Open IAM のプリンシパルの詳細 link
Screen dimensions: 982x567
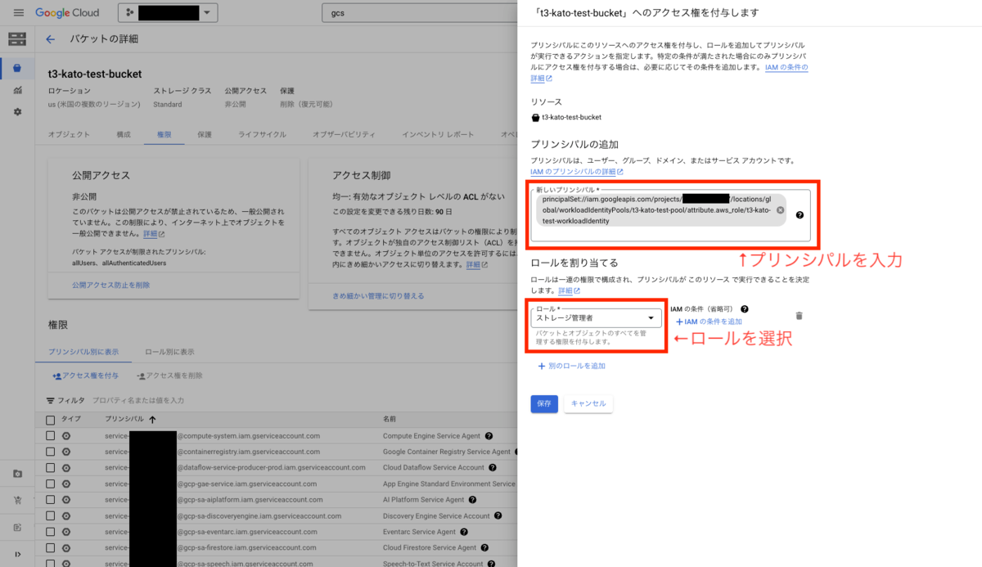coord(577,172)
